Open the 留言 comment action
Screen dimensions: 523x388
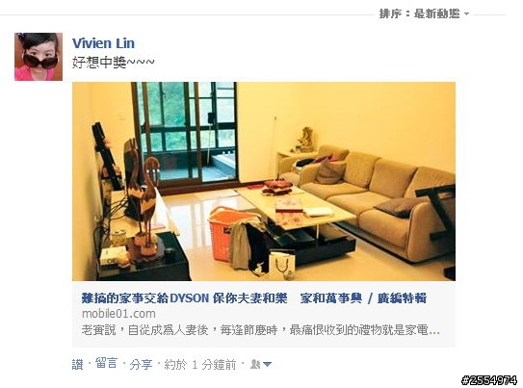[x=106, y=364]
